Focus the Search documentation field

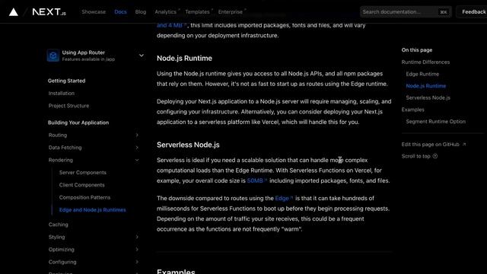(406, 12)
